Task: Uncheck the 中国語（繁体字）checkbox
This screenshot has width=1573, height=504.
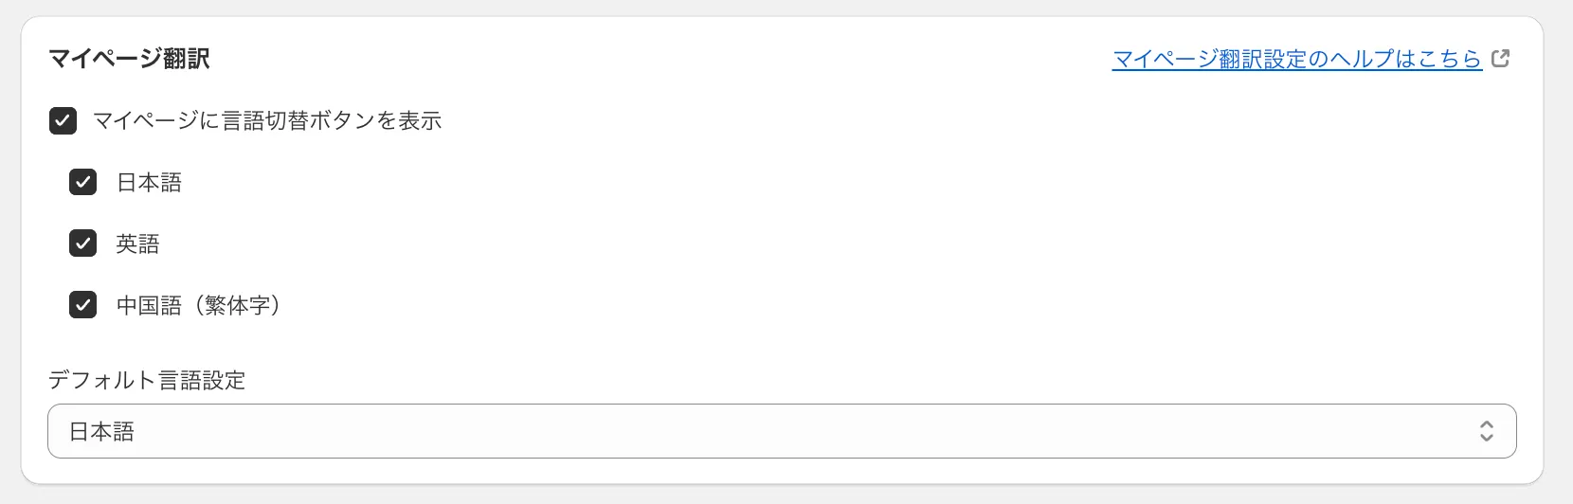Action: (82, 305)
